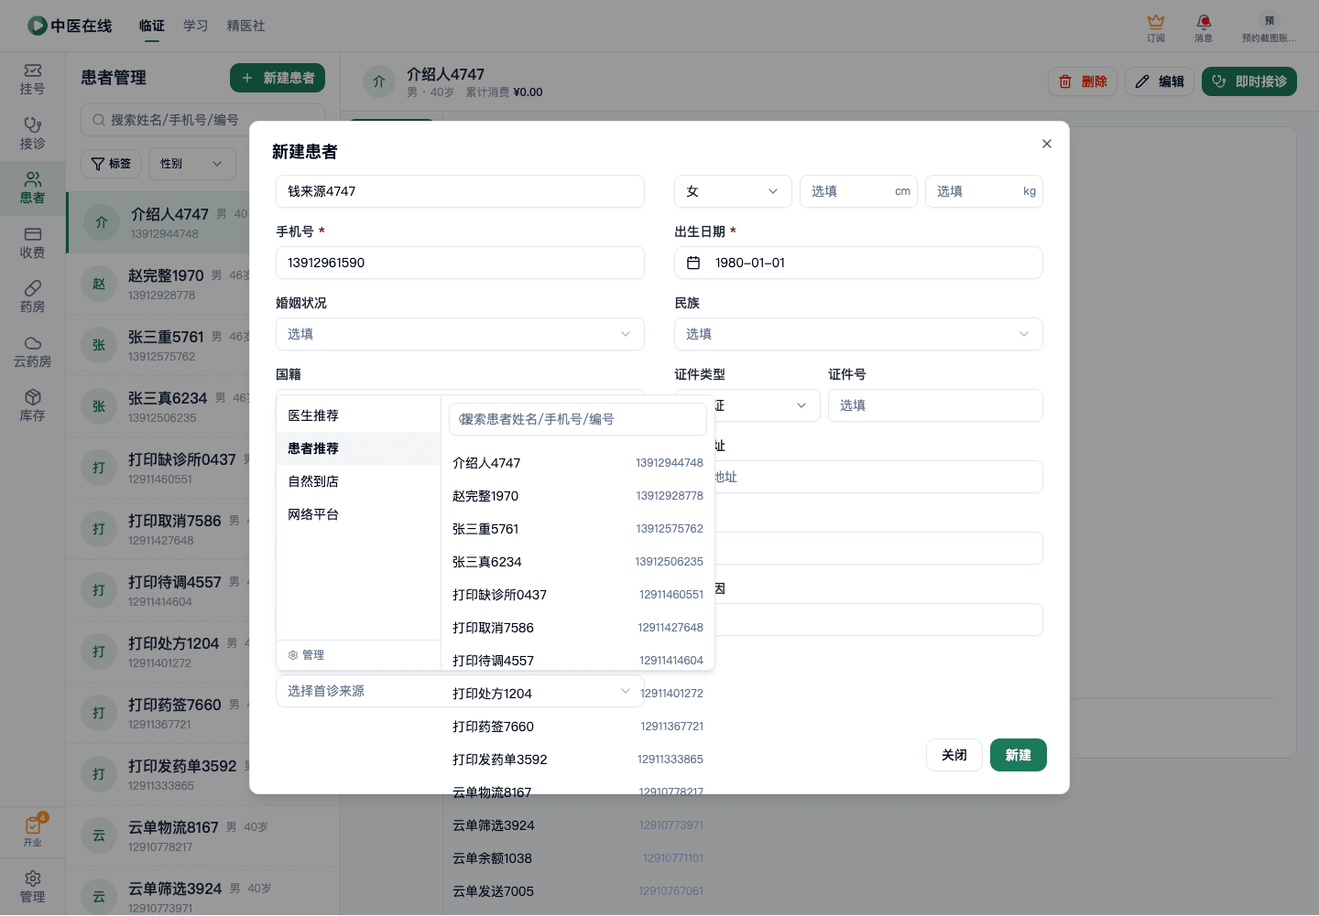Open 药房 pharmacy sidebar icon

[32, 296]
